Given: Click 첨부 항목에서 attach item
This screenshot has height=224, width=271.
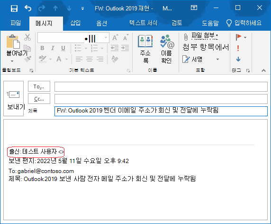Looking at the screenshot, I should [x=206, y=47].
